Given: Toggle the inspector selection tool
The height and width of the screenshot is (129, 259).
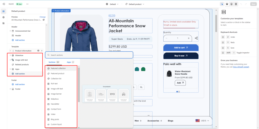Looking at the screenshot, I should click(222, 4).
